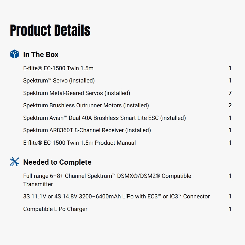Click the wrench and screwdriver icon
Image resolution: width=245 pixels, height=245 pixels.
(x=14, y=162)
